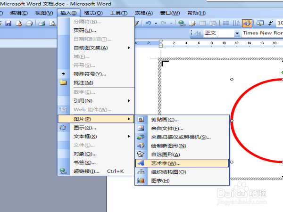Screen dimensions: 283x212
Task: Click the Times New Roman font box
Action: (x=262, y=33)
